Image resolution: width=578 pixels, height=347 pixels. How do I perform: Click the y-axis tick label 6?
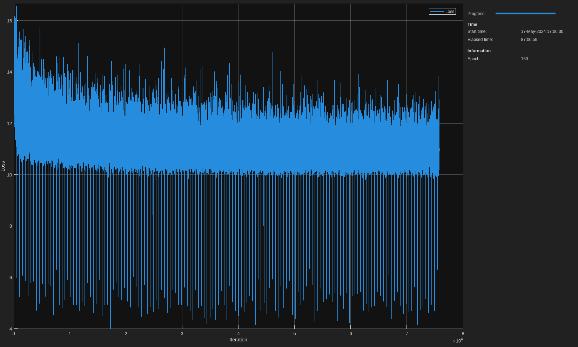(x=11, y=277)
